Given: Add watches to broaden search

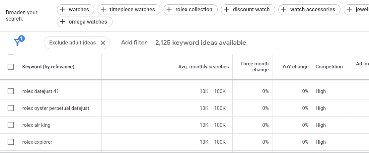Looking at the screenshot, I should (76, 10).
